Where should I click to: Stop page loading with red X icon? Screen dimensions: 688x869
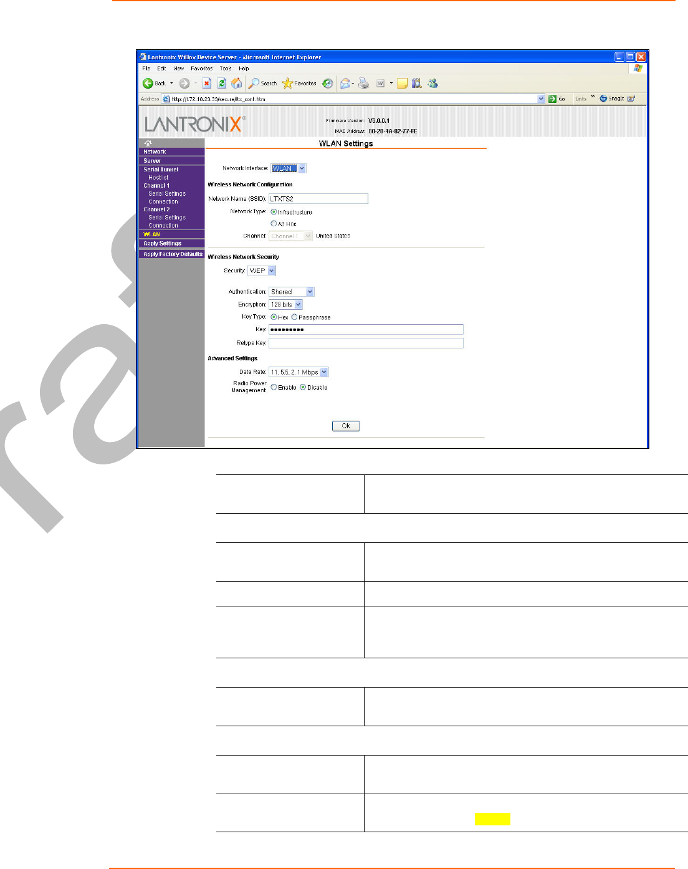[207, 83]
